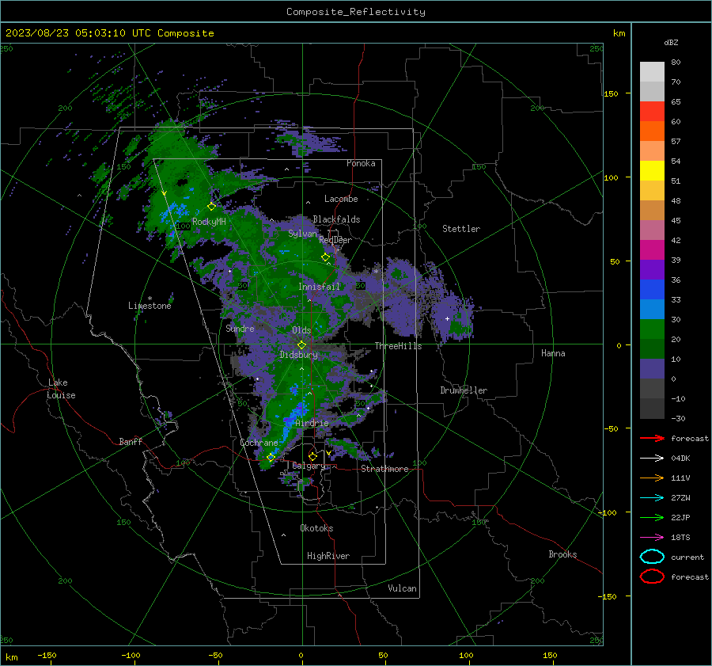Screen dimensions: 712x666
Task: Click the cyan 27ZW arrow icon
Action: click(x=652, y=498)
